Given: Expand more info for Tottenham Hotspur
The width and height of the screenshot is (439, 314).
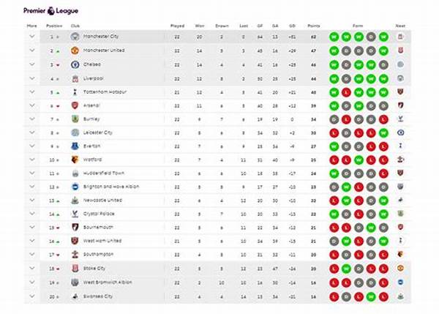Looking at the screenshot, I should pos(32,92).
